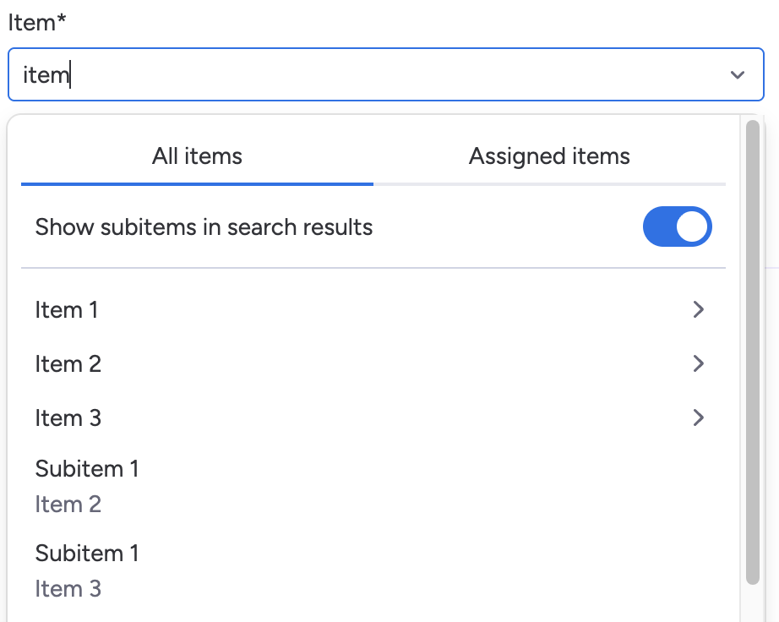Switch to the All items tab
779x622 pixels.
[x=197, y=156]
